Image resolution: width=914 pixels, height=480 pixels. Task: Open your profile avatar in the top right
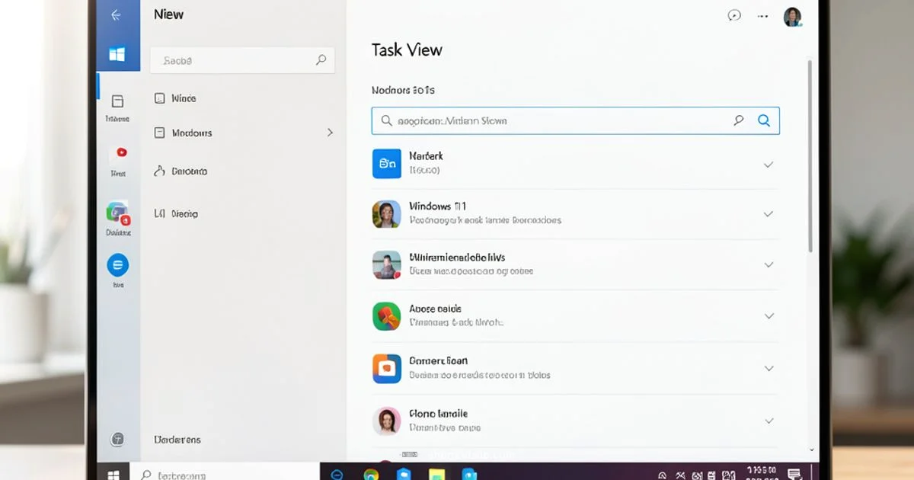pyautogui.click(x=792, y=15)
